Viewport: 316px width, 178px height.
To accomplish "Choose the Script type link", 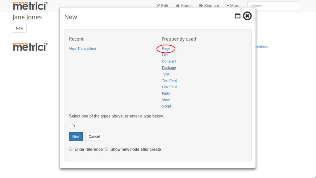I will [166, 106].
